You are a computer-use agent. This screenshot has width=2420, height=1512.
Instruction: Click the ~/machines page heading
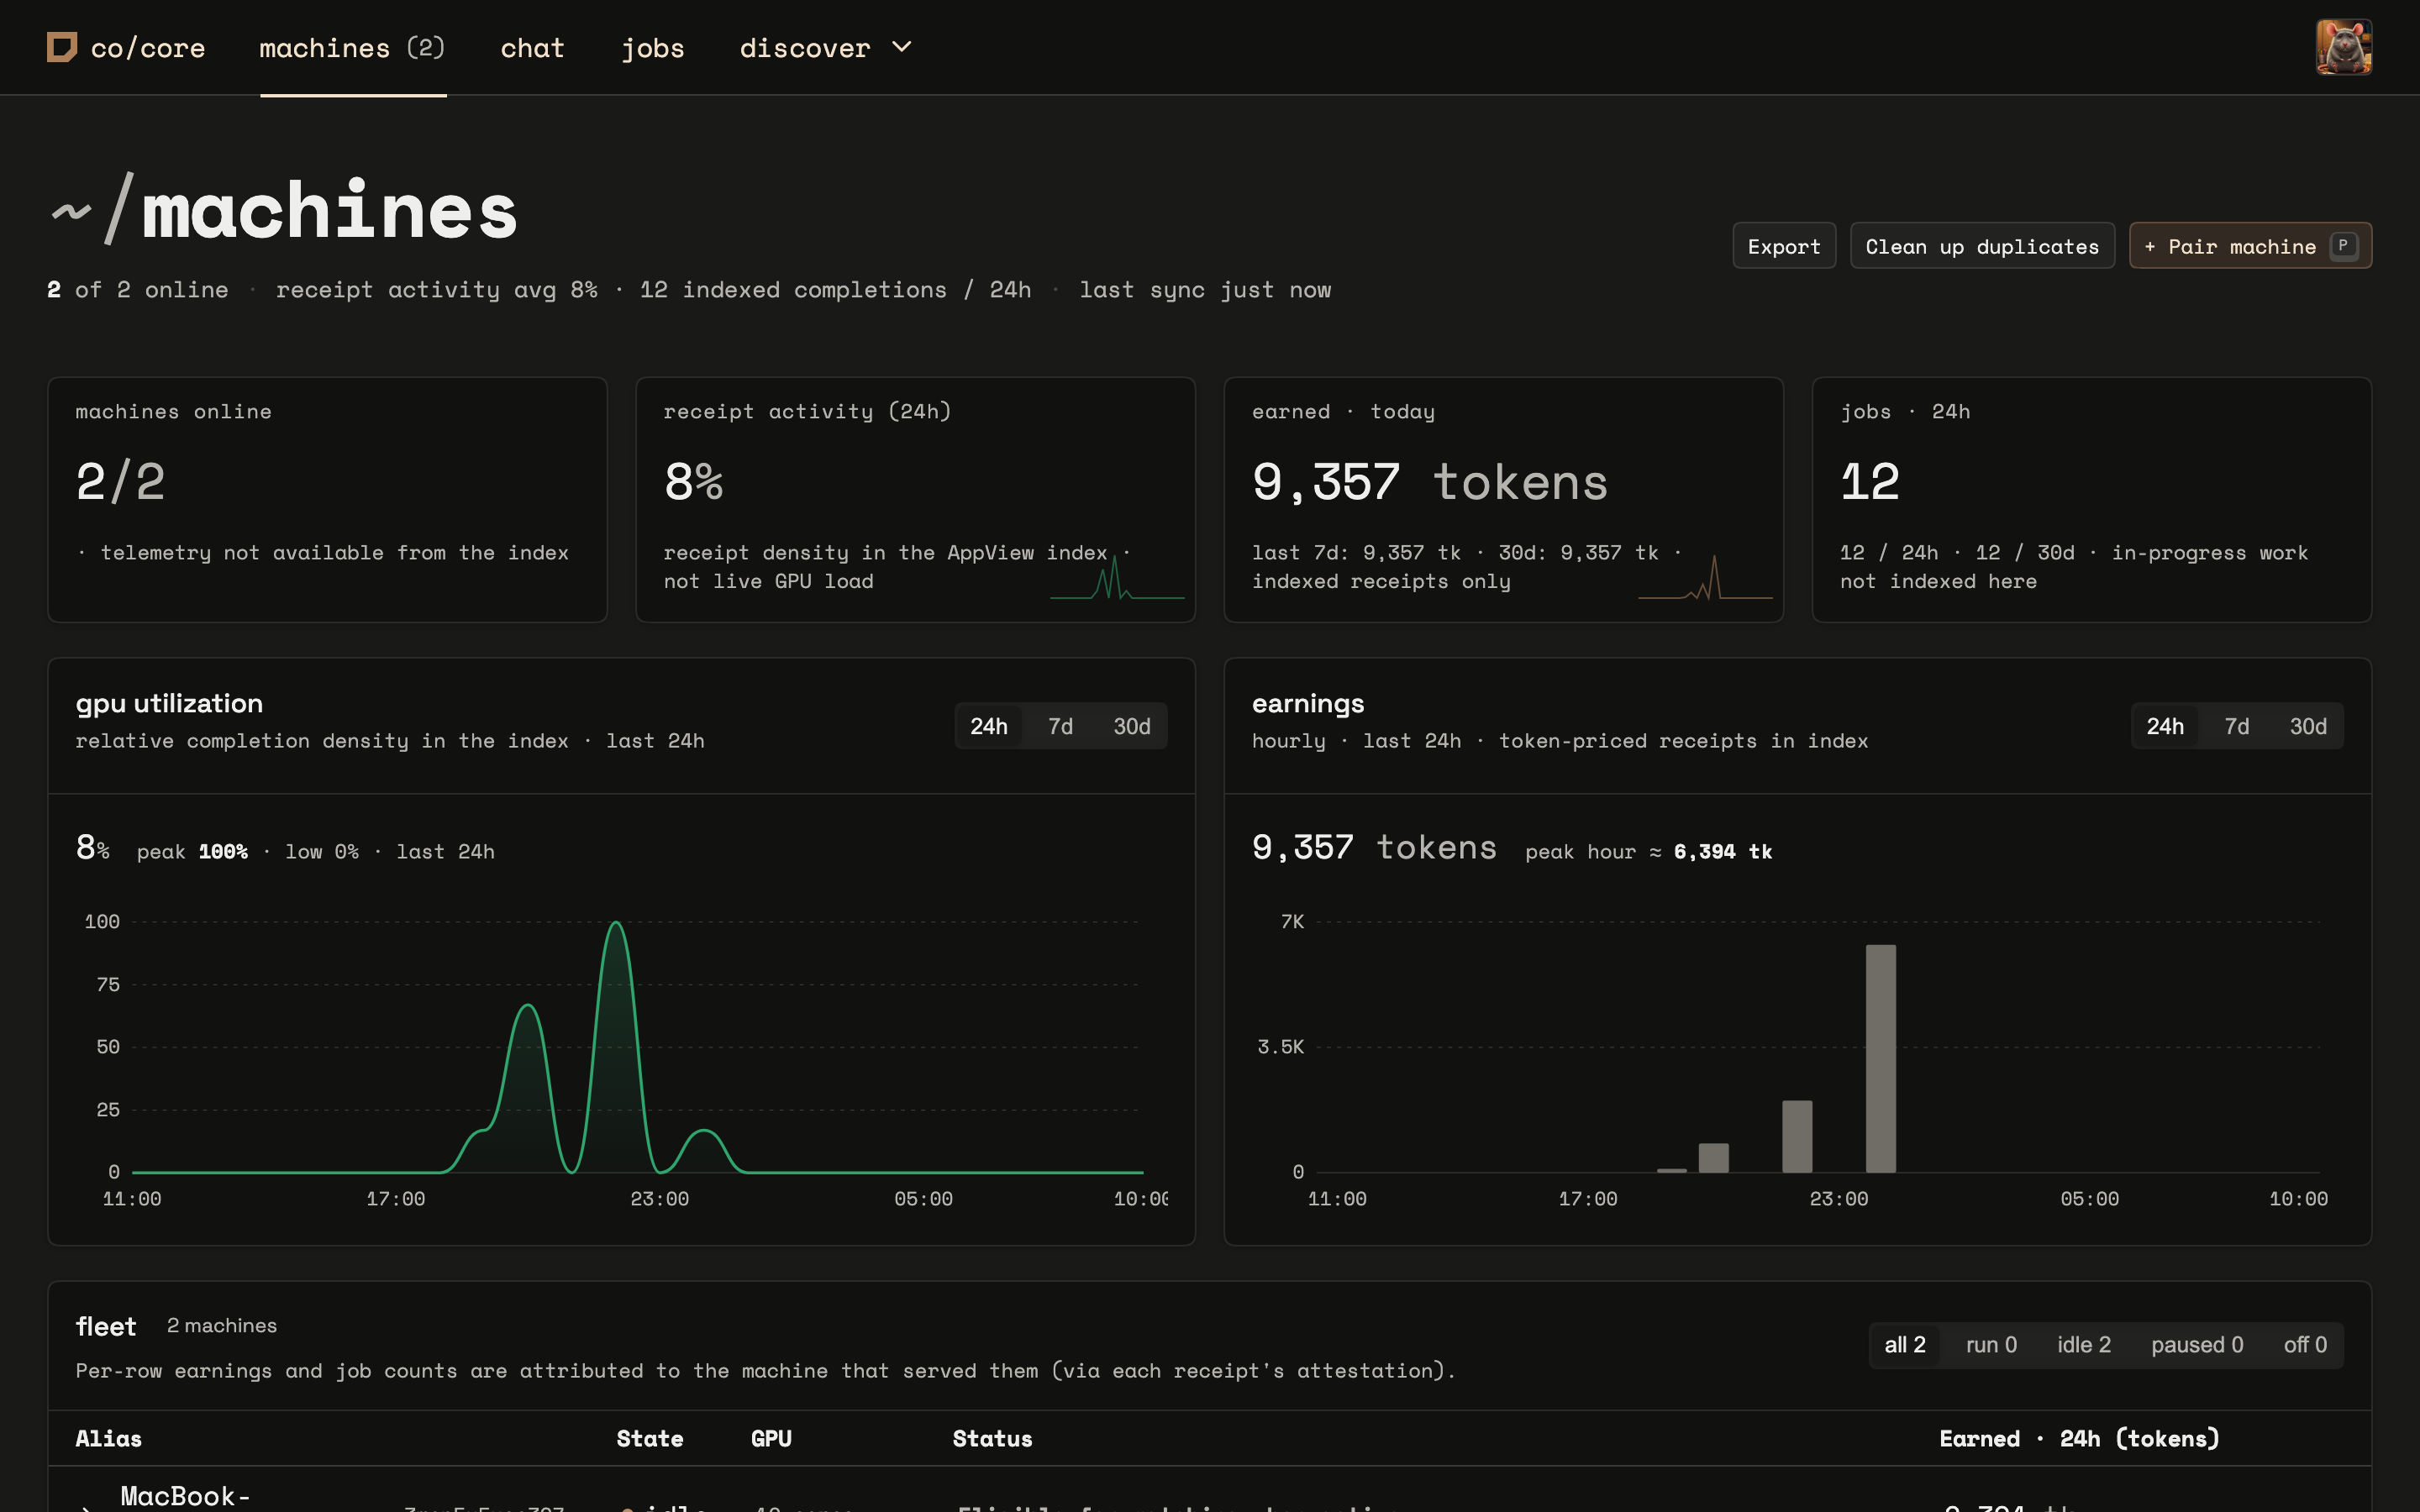point(284,209)
